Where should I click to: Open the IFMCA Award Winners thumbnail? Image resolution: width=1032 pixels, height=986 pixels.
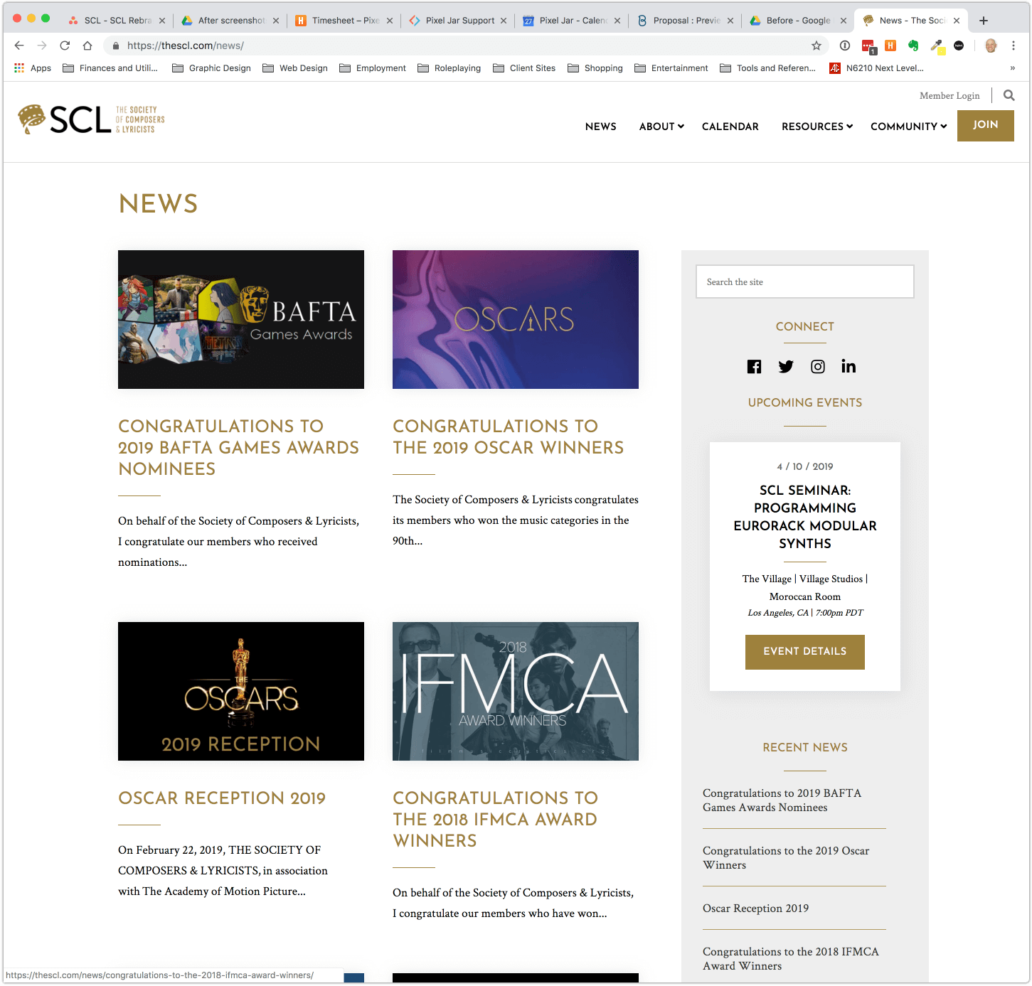516,691
